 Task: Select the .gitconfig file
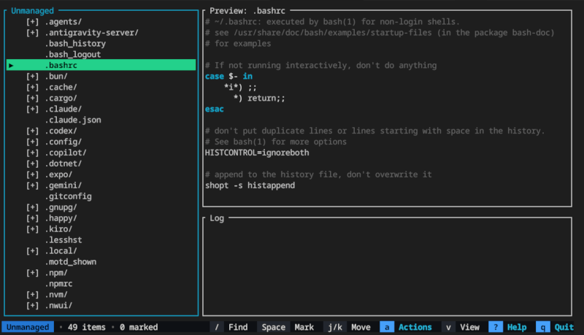tap(68, 196)
